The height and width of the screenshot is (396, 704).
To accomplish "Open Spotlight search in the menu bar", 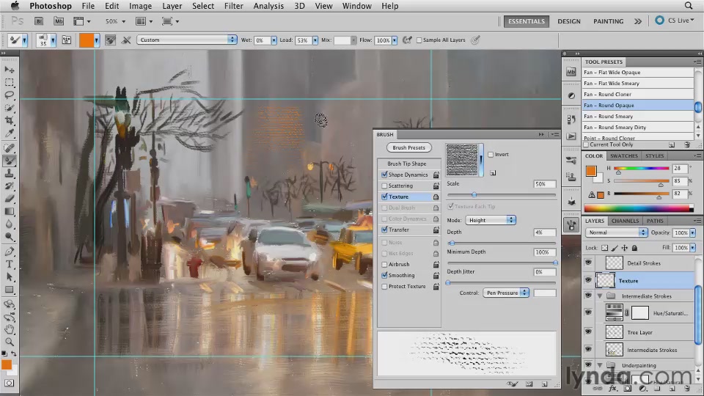I will [x=689, y=6].
